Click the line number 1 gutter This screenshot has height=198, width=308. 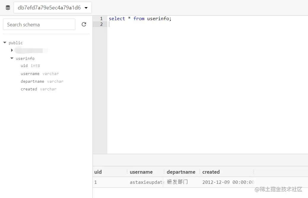pyautogui.click(x=101, y=19)
